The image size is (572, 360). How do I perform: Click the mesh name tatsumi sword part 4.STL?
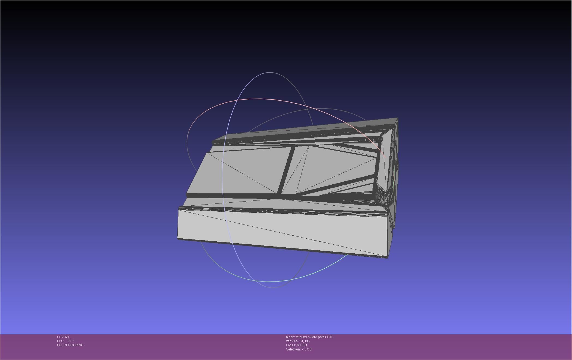coord(309,337)
